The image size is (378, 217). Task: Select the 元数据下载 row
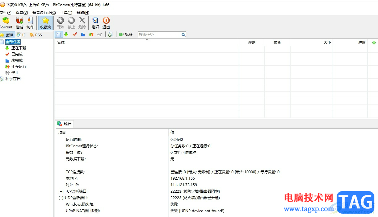tap(76, 159)
